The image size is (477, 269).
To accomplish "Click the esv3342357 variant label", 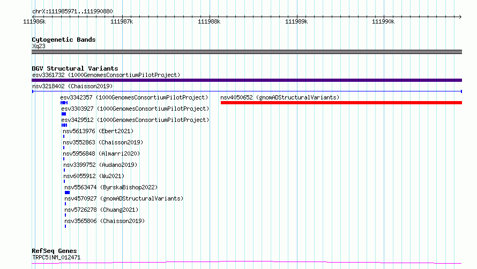I will [x=134, y=97].
